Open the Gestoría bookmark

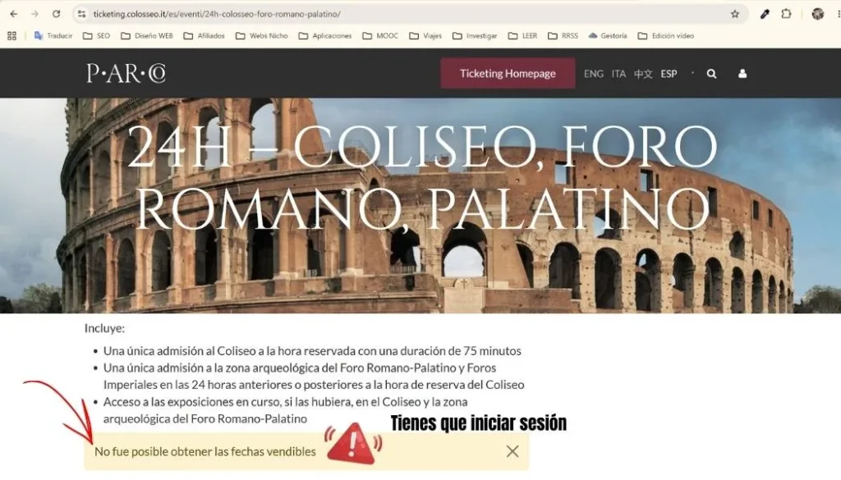click(608, 36)
